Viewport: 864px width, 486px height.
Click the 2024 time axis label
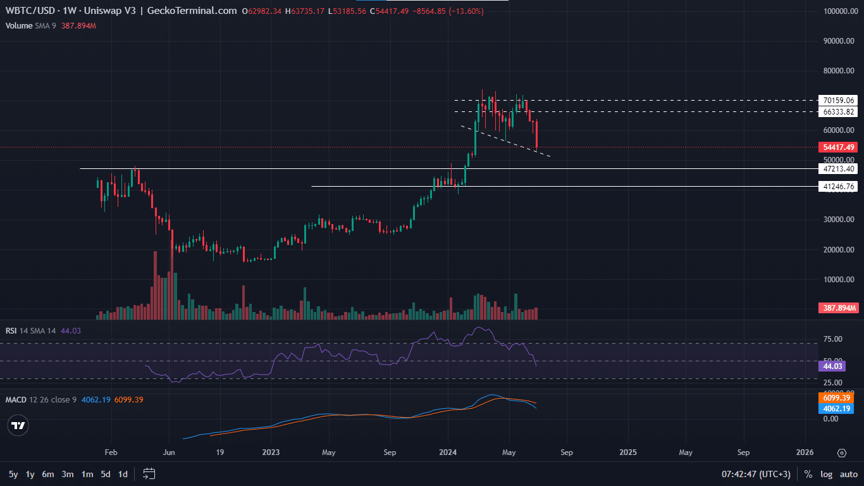448,452
